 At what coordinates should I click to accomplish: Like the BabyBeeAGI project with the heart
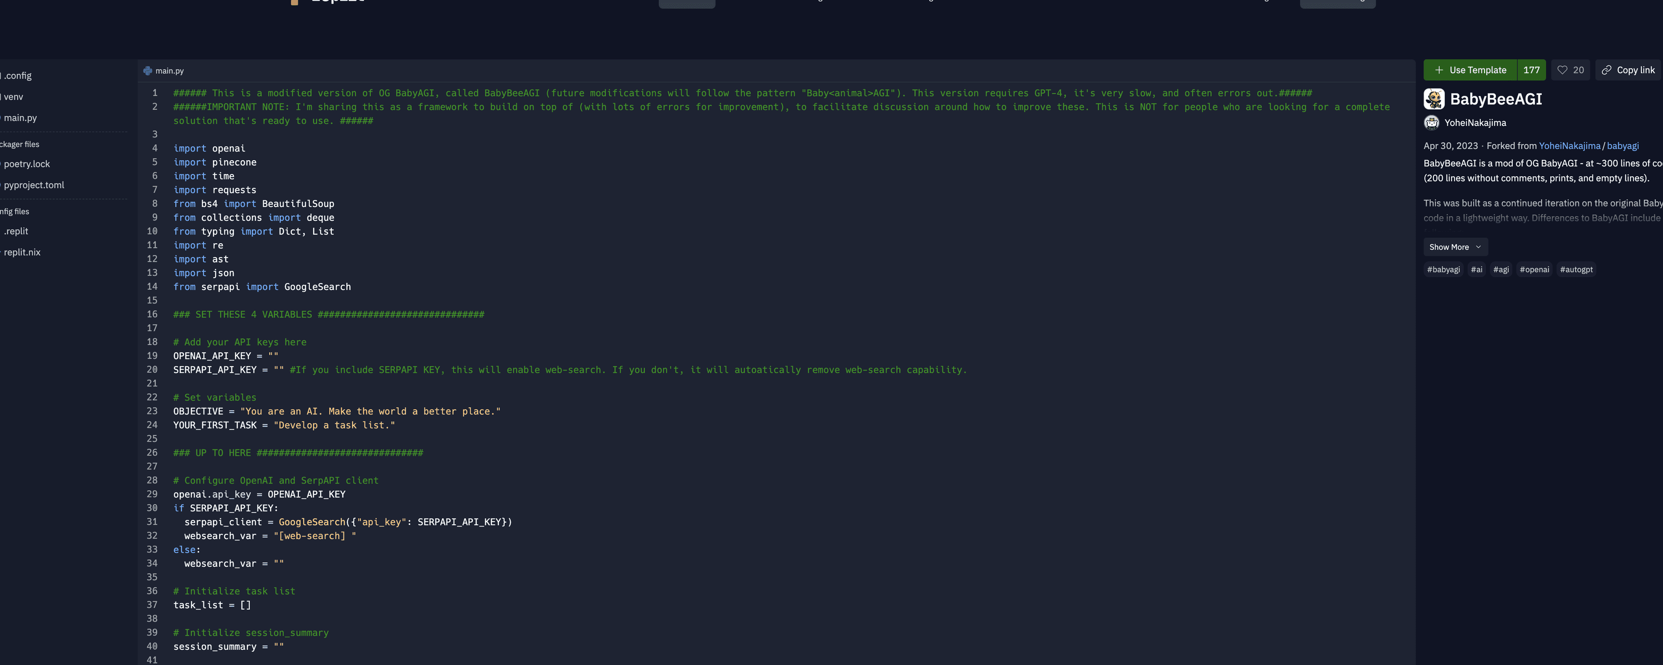pos(1563,70)
